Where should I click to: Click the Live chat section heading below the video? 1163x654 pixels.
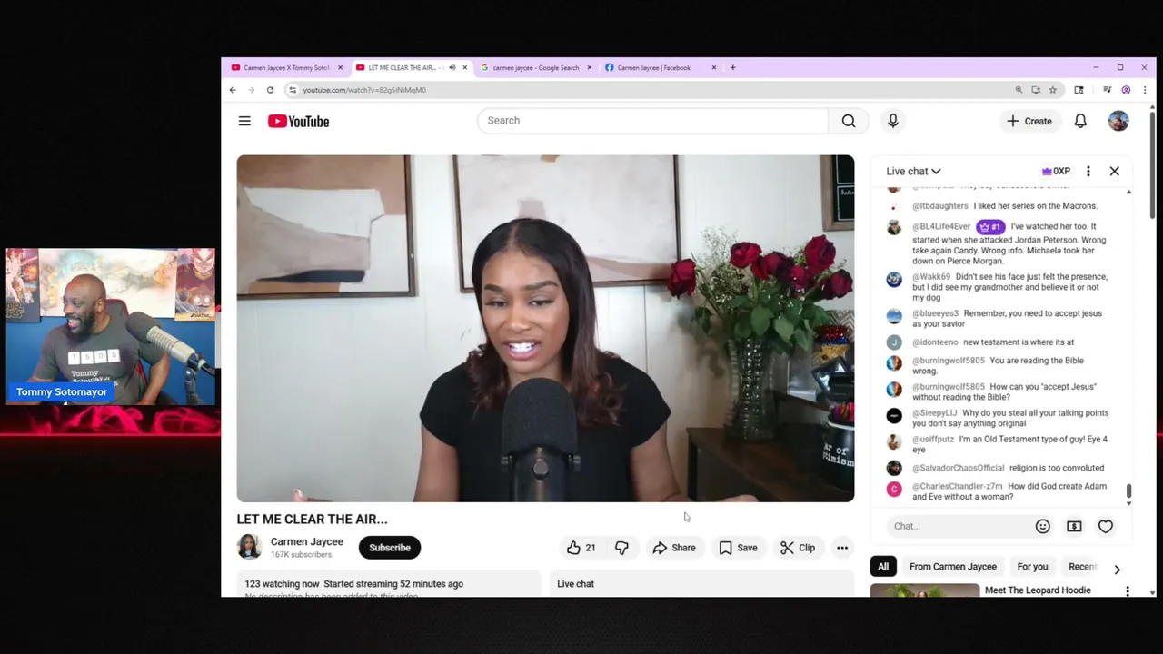click(575, 584)
